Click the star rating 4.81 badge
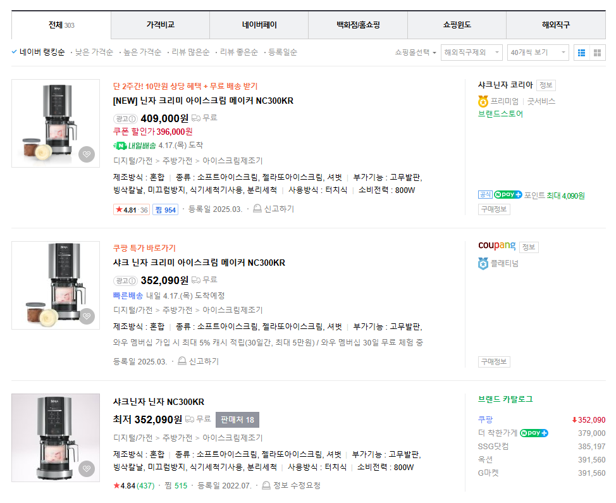The image size is (616, 503). (x=131, y=209)
